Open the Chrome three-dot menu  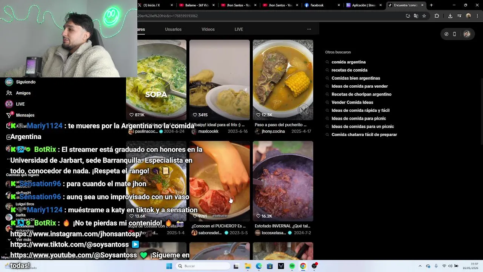click(x=477, y=16)
